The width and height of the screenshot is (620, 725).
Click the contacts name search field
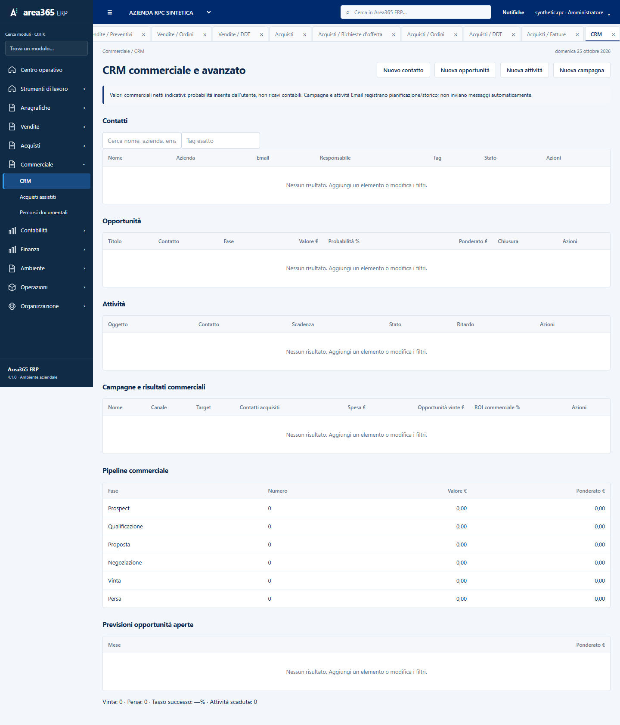(x=142, y=141)
